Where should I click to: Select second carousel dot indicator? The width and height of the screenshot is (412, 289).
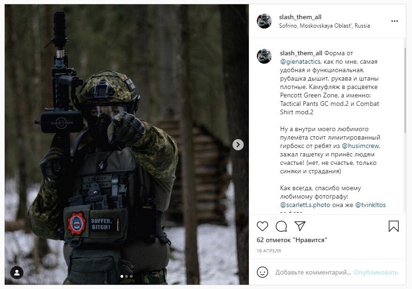127,276
